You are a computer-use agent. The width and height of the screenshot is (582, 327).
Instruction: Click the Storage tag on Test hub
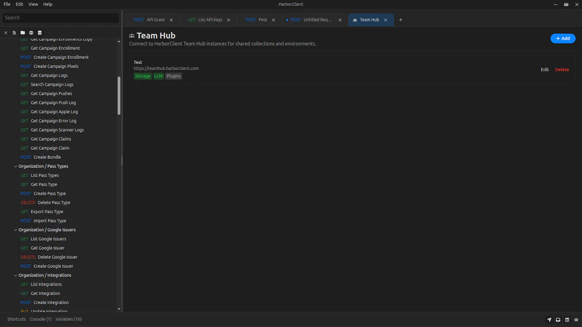(143, 76)
